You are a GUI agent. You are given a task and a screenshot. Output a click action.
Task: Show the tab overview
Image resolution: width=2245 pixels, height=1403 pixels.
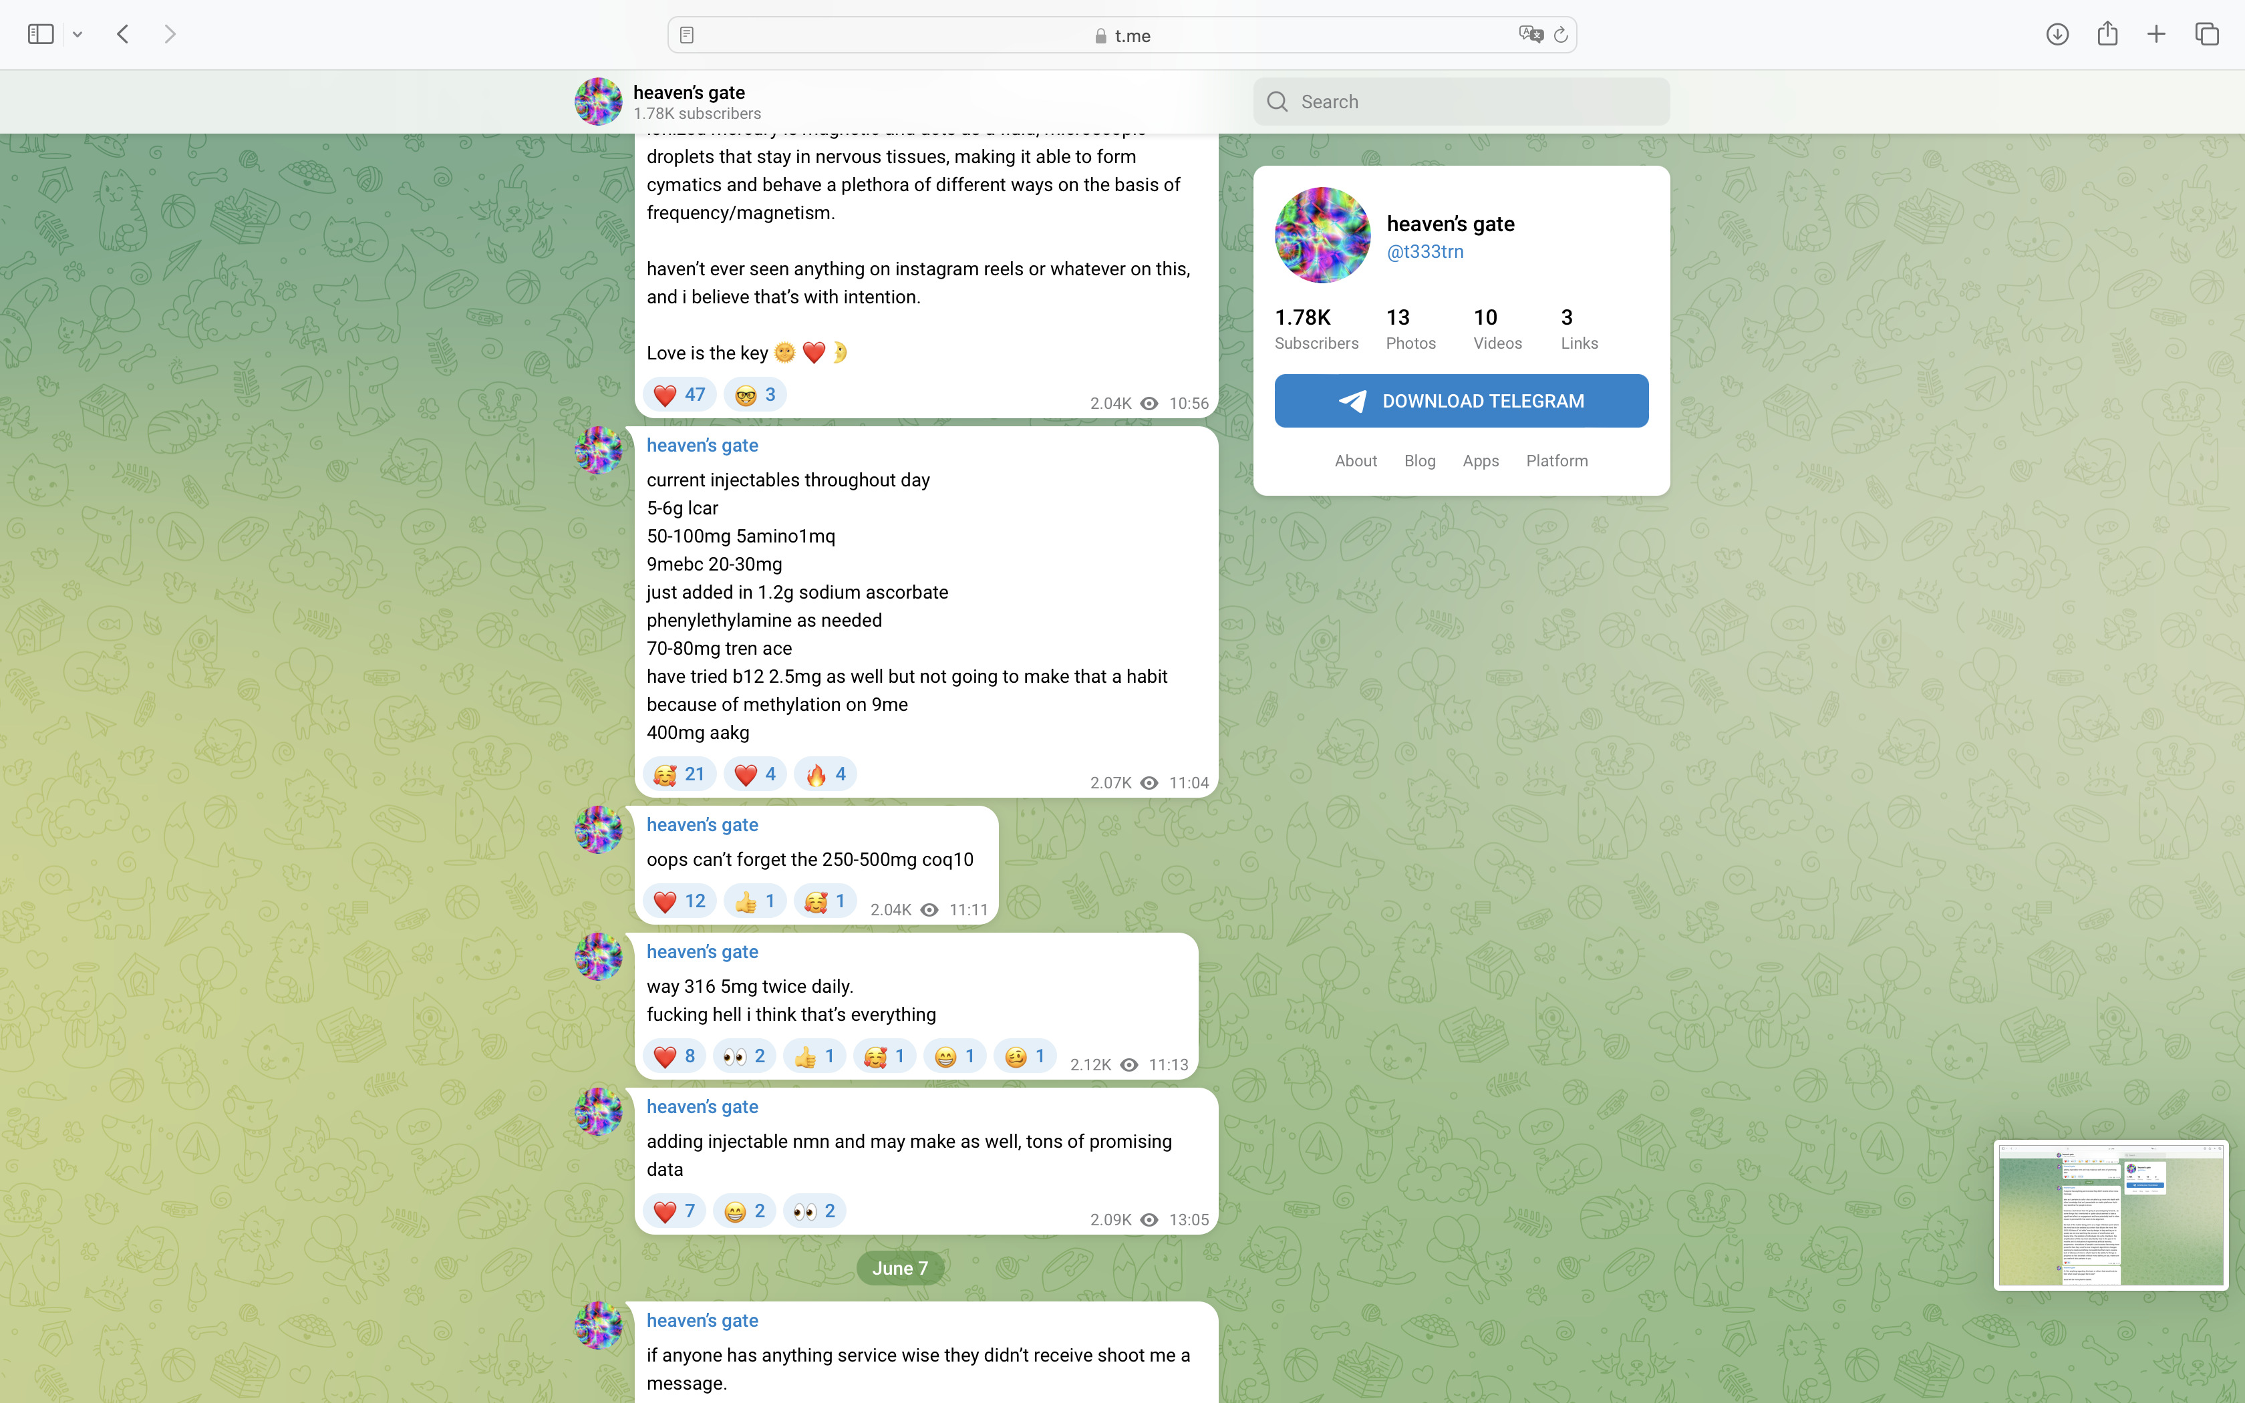point(2207,34)
